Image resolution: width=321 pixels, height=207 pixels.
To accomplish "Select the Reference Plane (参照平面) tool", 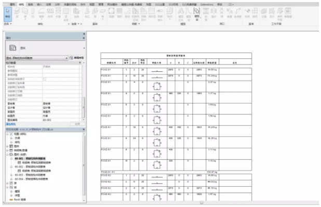I will coord(280,15).
